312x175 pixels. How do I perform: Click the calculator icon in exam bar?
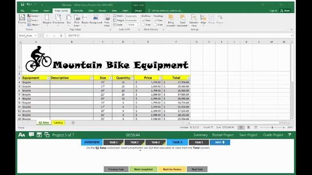click(x=39, y=135)
